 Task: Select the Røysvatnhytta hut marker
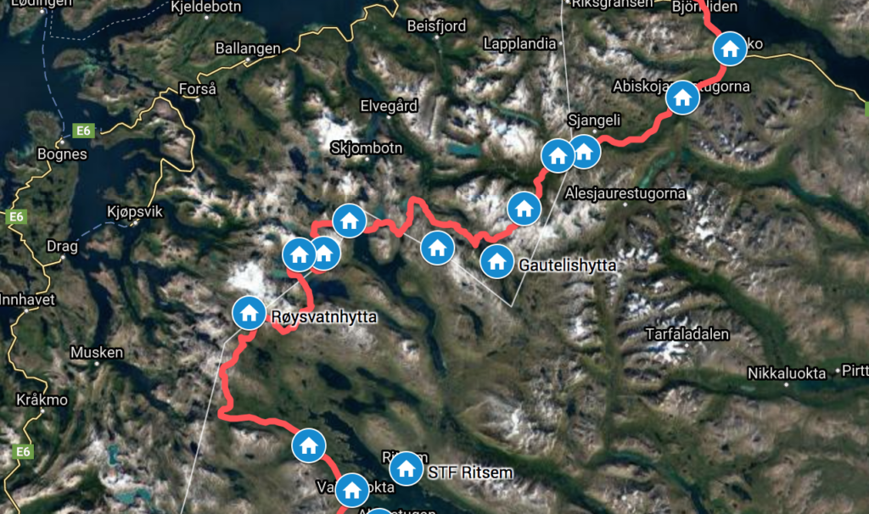249,313
